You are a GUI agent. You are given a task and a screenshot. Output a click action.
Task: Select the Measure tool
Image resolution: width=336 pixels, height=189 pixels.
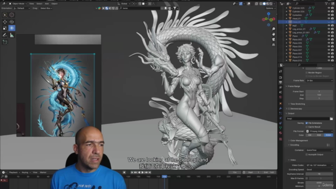12,35
